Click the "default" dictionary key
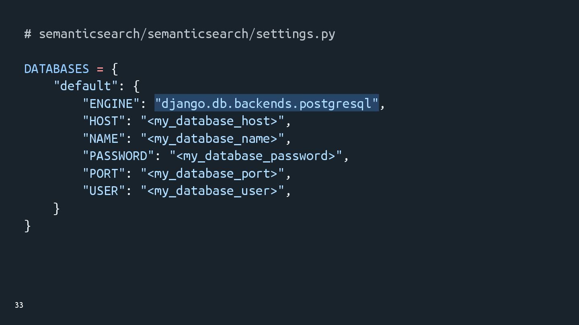This screenshot has width=579, height=325. pos(86,86)
